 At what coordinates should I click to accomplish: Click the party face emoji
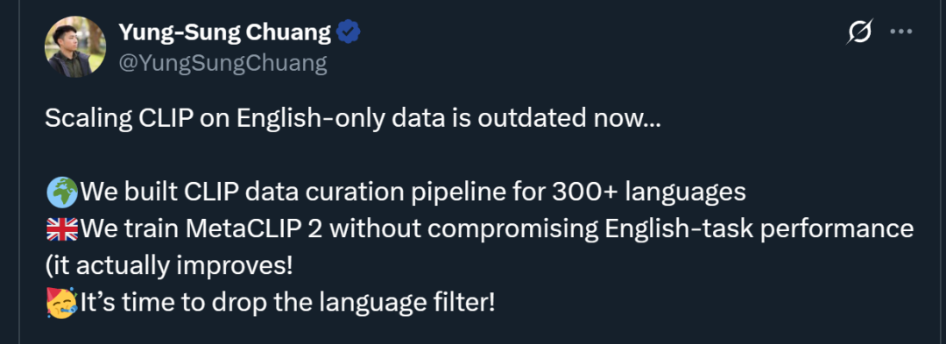62,302
